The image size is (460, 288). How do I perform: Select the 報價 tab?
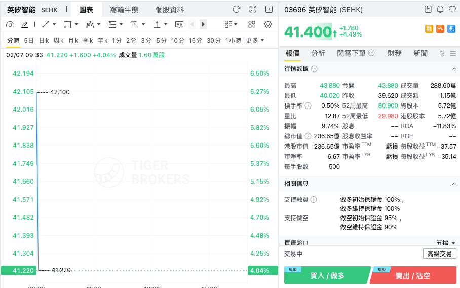(292, 53)
